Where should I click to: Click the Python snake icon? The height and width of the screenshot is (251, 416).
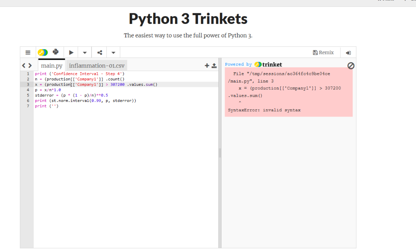tap(55, 52)
